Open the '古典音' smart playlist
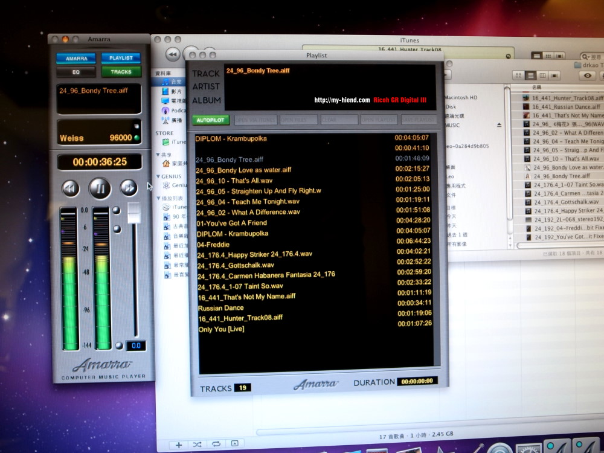 pyautogui.click(x=176, y=226)
